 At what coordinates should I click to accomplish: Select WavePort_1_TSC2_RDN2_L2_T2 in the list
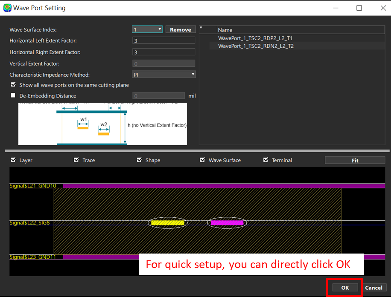(256, 46)
